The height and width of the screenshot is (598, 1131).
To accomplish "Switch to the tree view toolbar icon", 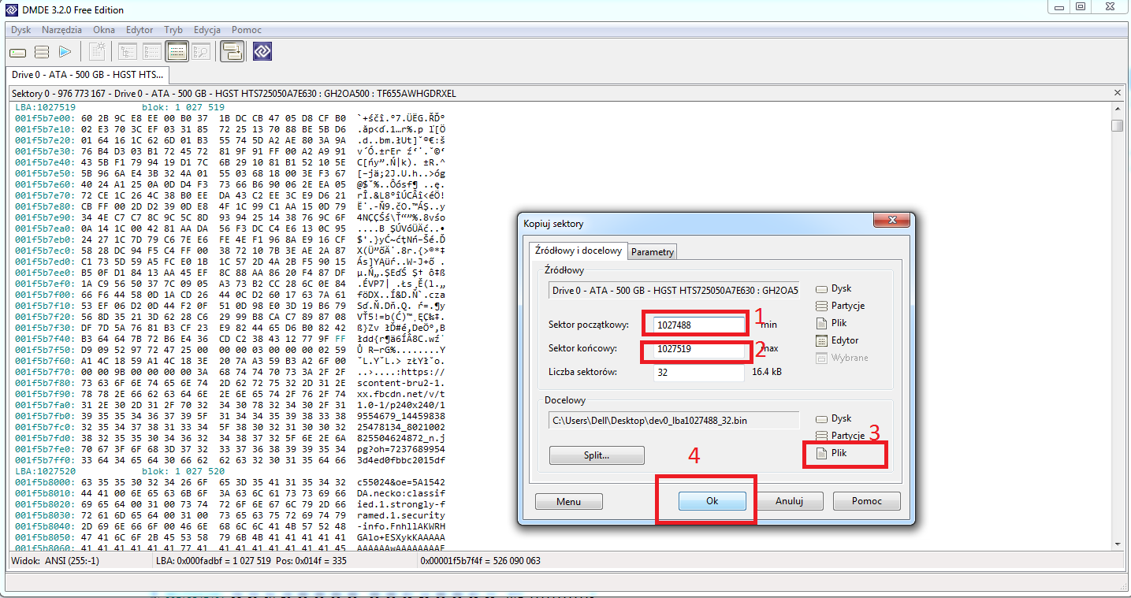I will [127, 52].
